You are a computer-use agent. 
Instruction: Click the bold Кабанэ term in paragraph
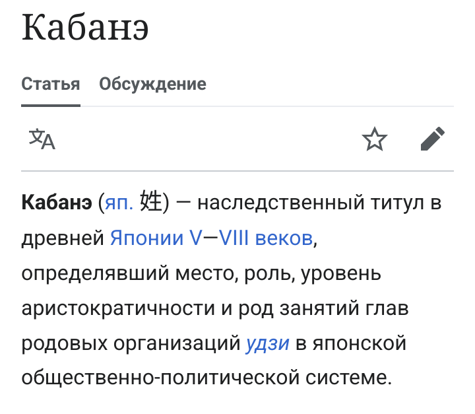(x=57, y=202)
